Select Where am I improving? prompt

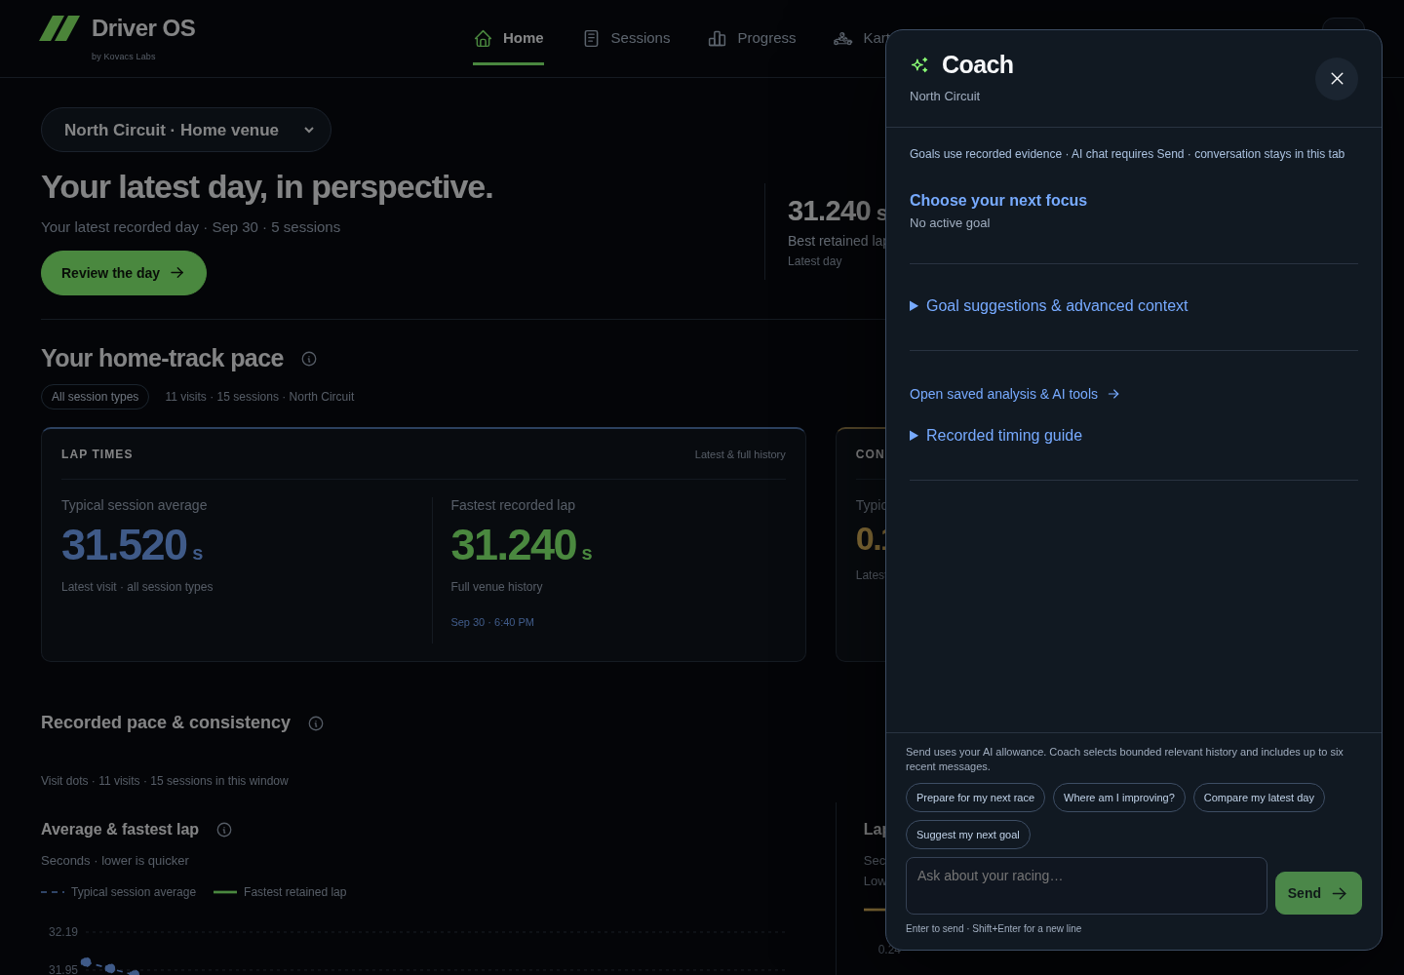click(1119, 798)
